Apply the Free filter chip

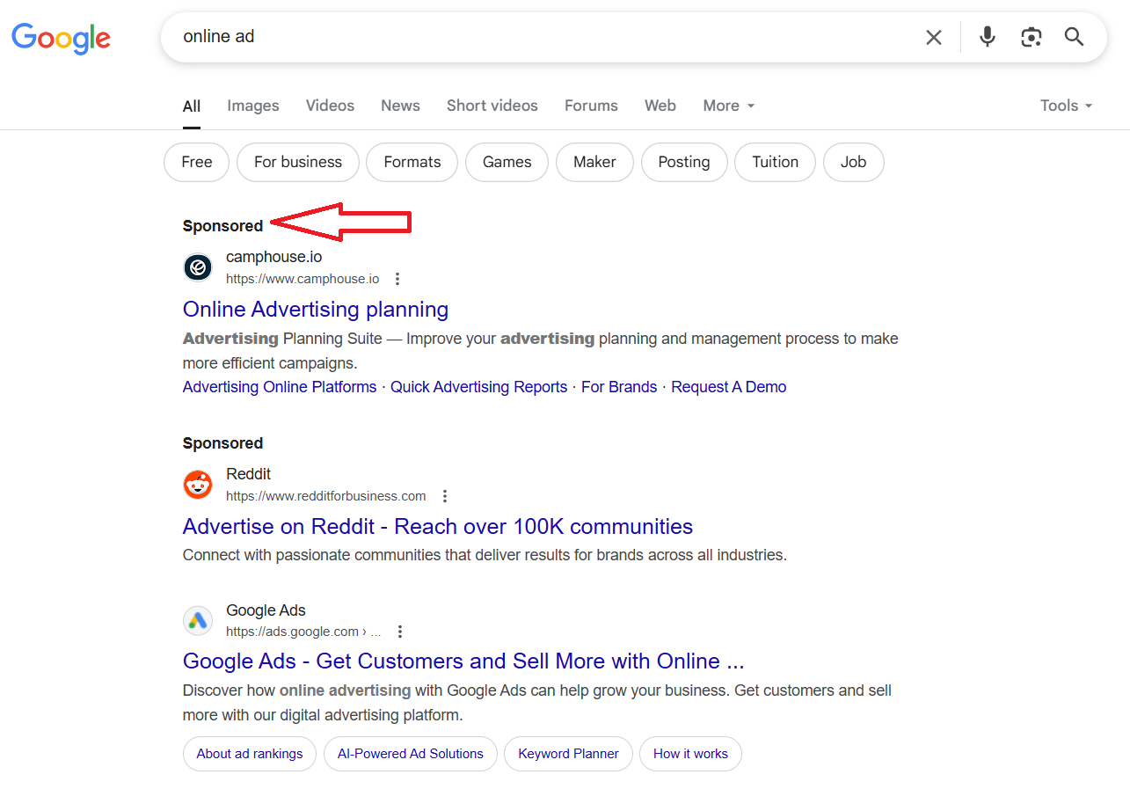pos(197,162)
